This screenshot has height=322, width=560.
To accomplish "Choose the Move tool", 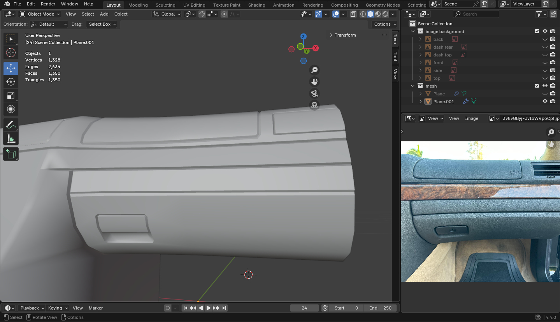I will coord(11,68).
